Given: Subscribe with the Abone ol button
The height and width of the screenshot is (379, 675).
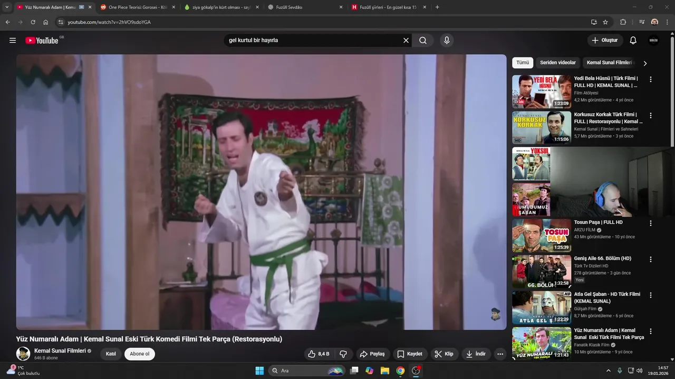Looking at the screenshot, I should 140,354.
